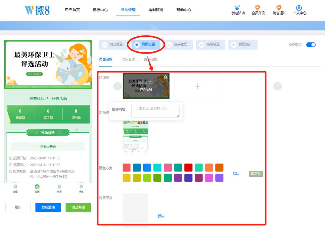This screenshot has width=325, height=228.
Task: Tap the 投票 icon in phone preview
Action: (x=37, y=189)
